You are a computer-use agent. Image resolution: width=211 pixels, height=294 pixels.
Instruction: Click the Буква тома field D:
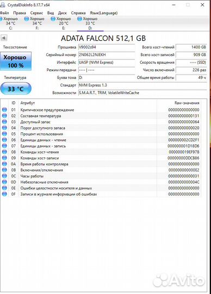[x=107, y=78]
